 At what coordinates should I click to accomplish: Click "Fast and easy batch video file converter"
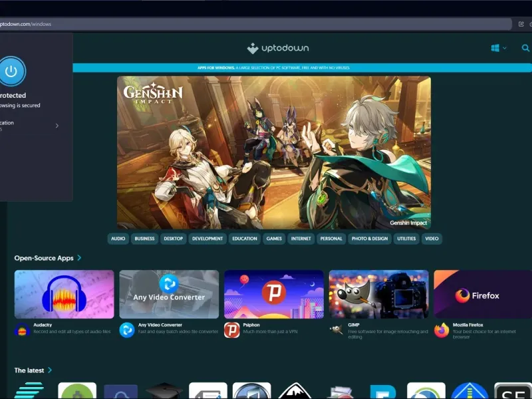(178, 332)
